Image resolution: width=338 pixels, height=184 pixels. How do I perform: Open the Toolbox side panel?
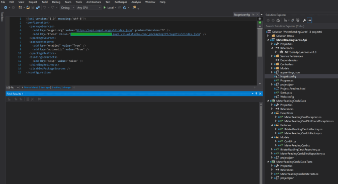coord(2,17)
